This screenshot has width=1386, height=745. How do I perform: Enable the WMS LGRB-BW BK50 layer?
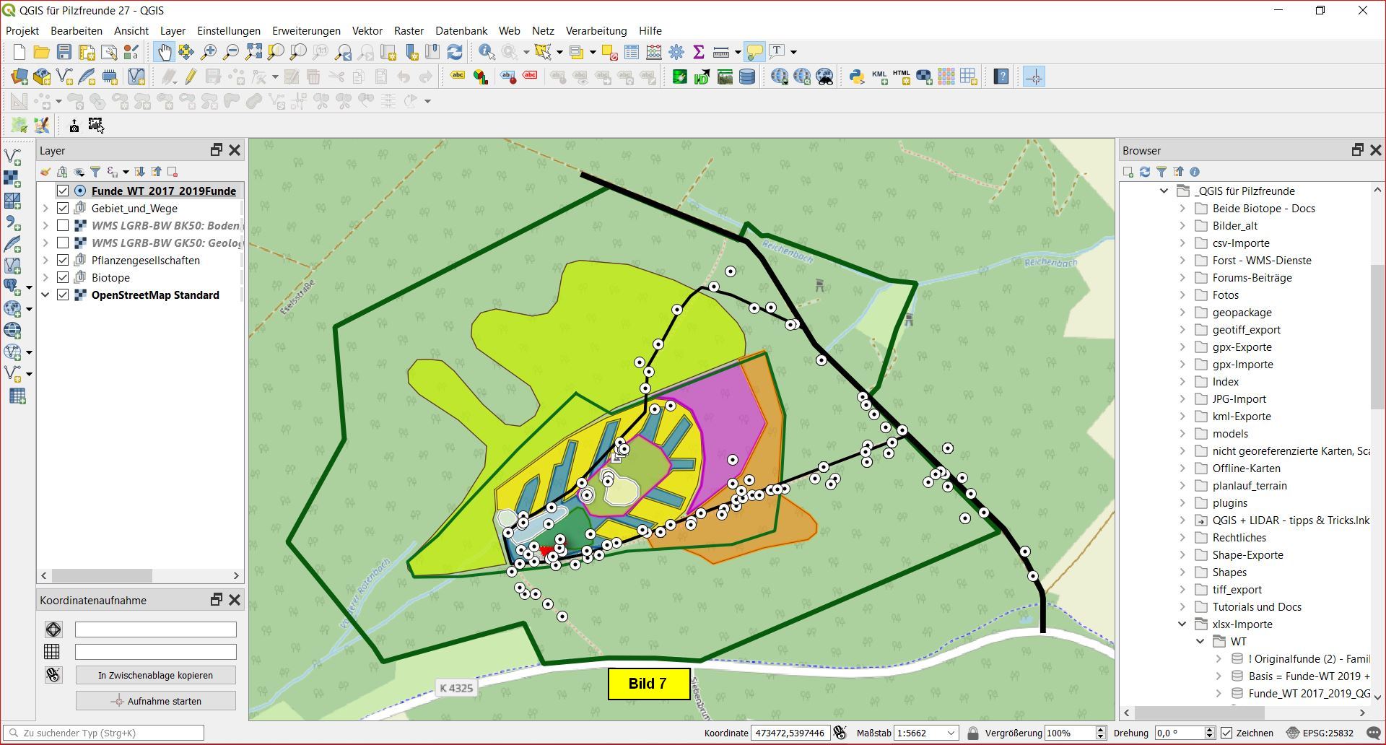coord(63,226)
